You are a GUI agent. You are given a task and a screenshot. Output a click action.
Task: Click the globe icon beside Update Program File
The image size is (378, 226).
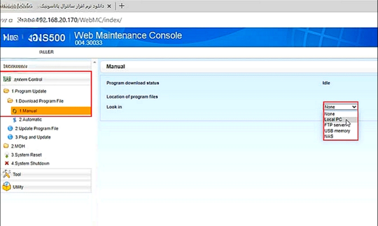pos(10,128)
